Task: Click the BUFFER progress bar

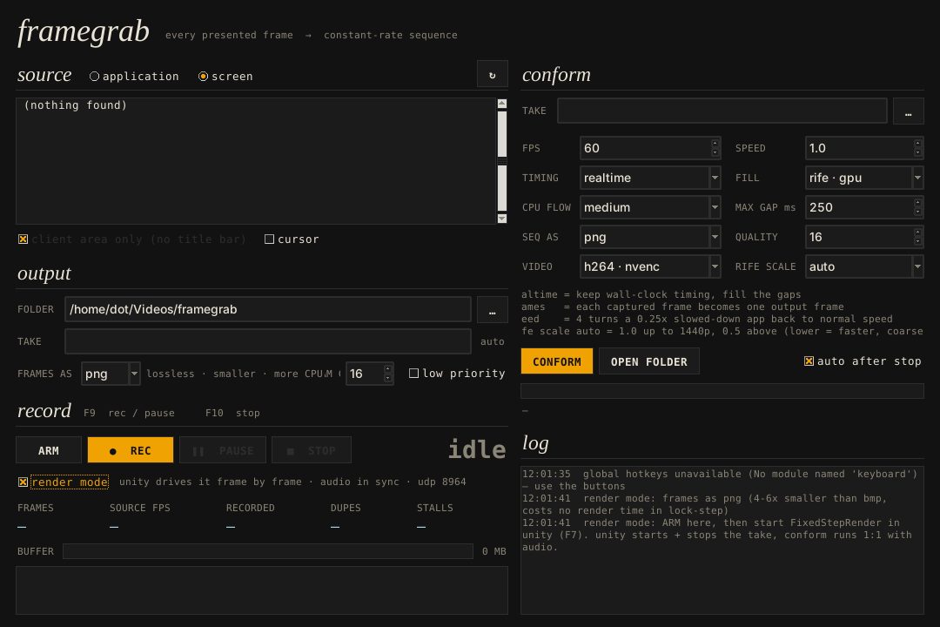Action: click(267, 551)
